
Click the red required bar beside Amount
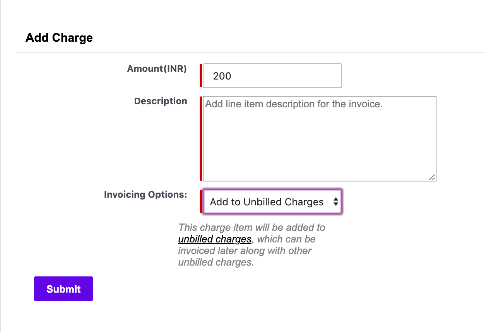coord(201,76)
